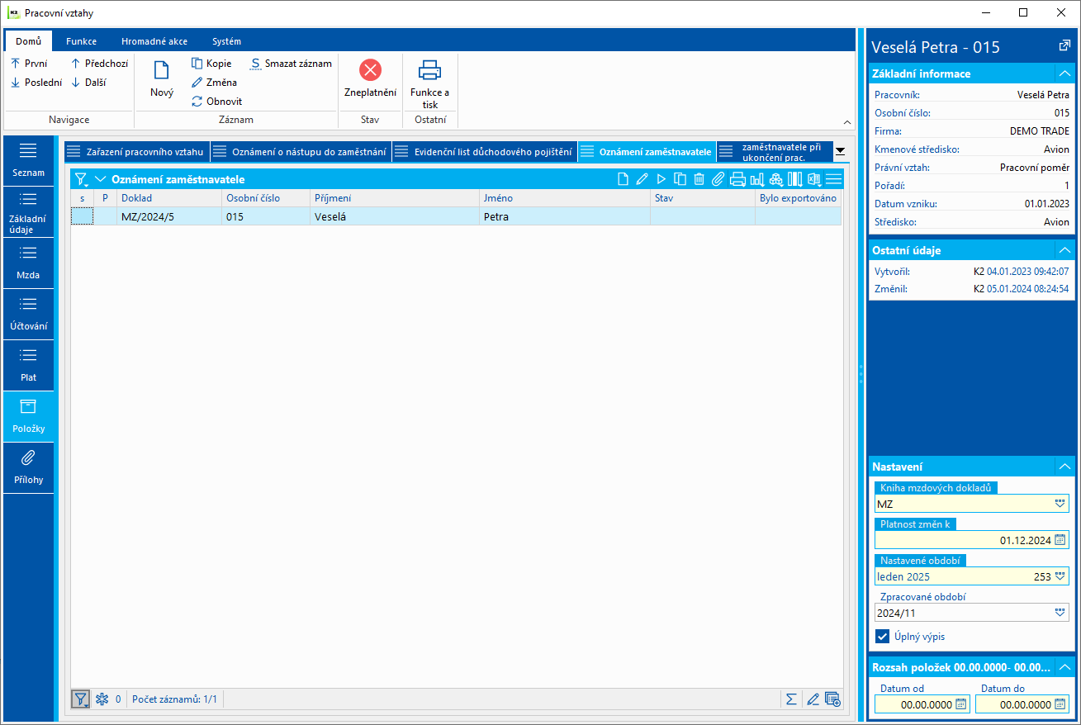Open the Nastavené období dropdown
The width and height of the screenshot is (1081, 725).
1060,576
